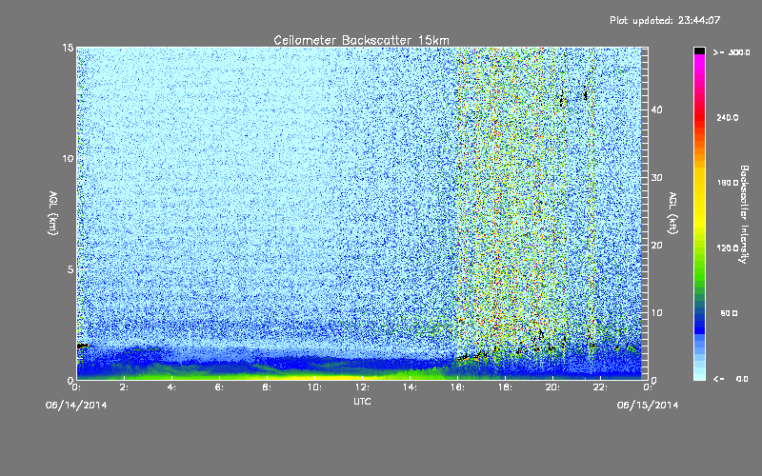Click the '10' km tick on left axis

tap(68, 158)
